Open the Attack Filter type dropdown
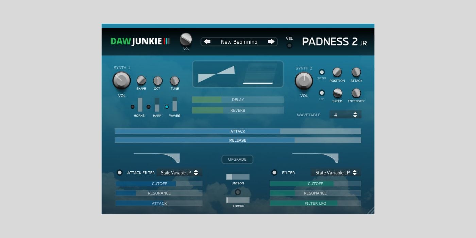This screenshot has width=476, height=238. pos(180,172)
